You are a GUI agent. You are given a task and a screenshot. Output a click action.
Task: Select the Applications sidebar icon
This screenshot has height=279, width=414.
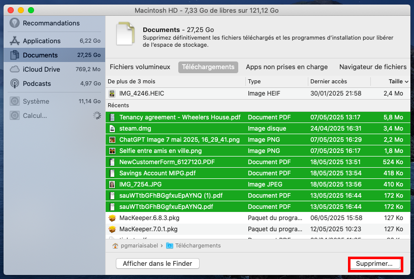tap(15, 41)
